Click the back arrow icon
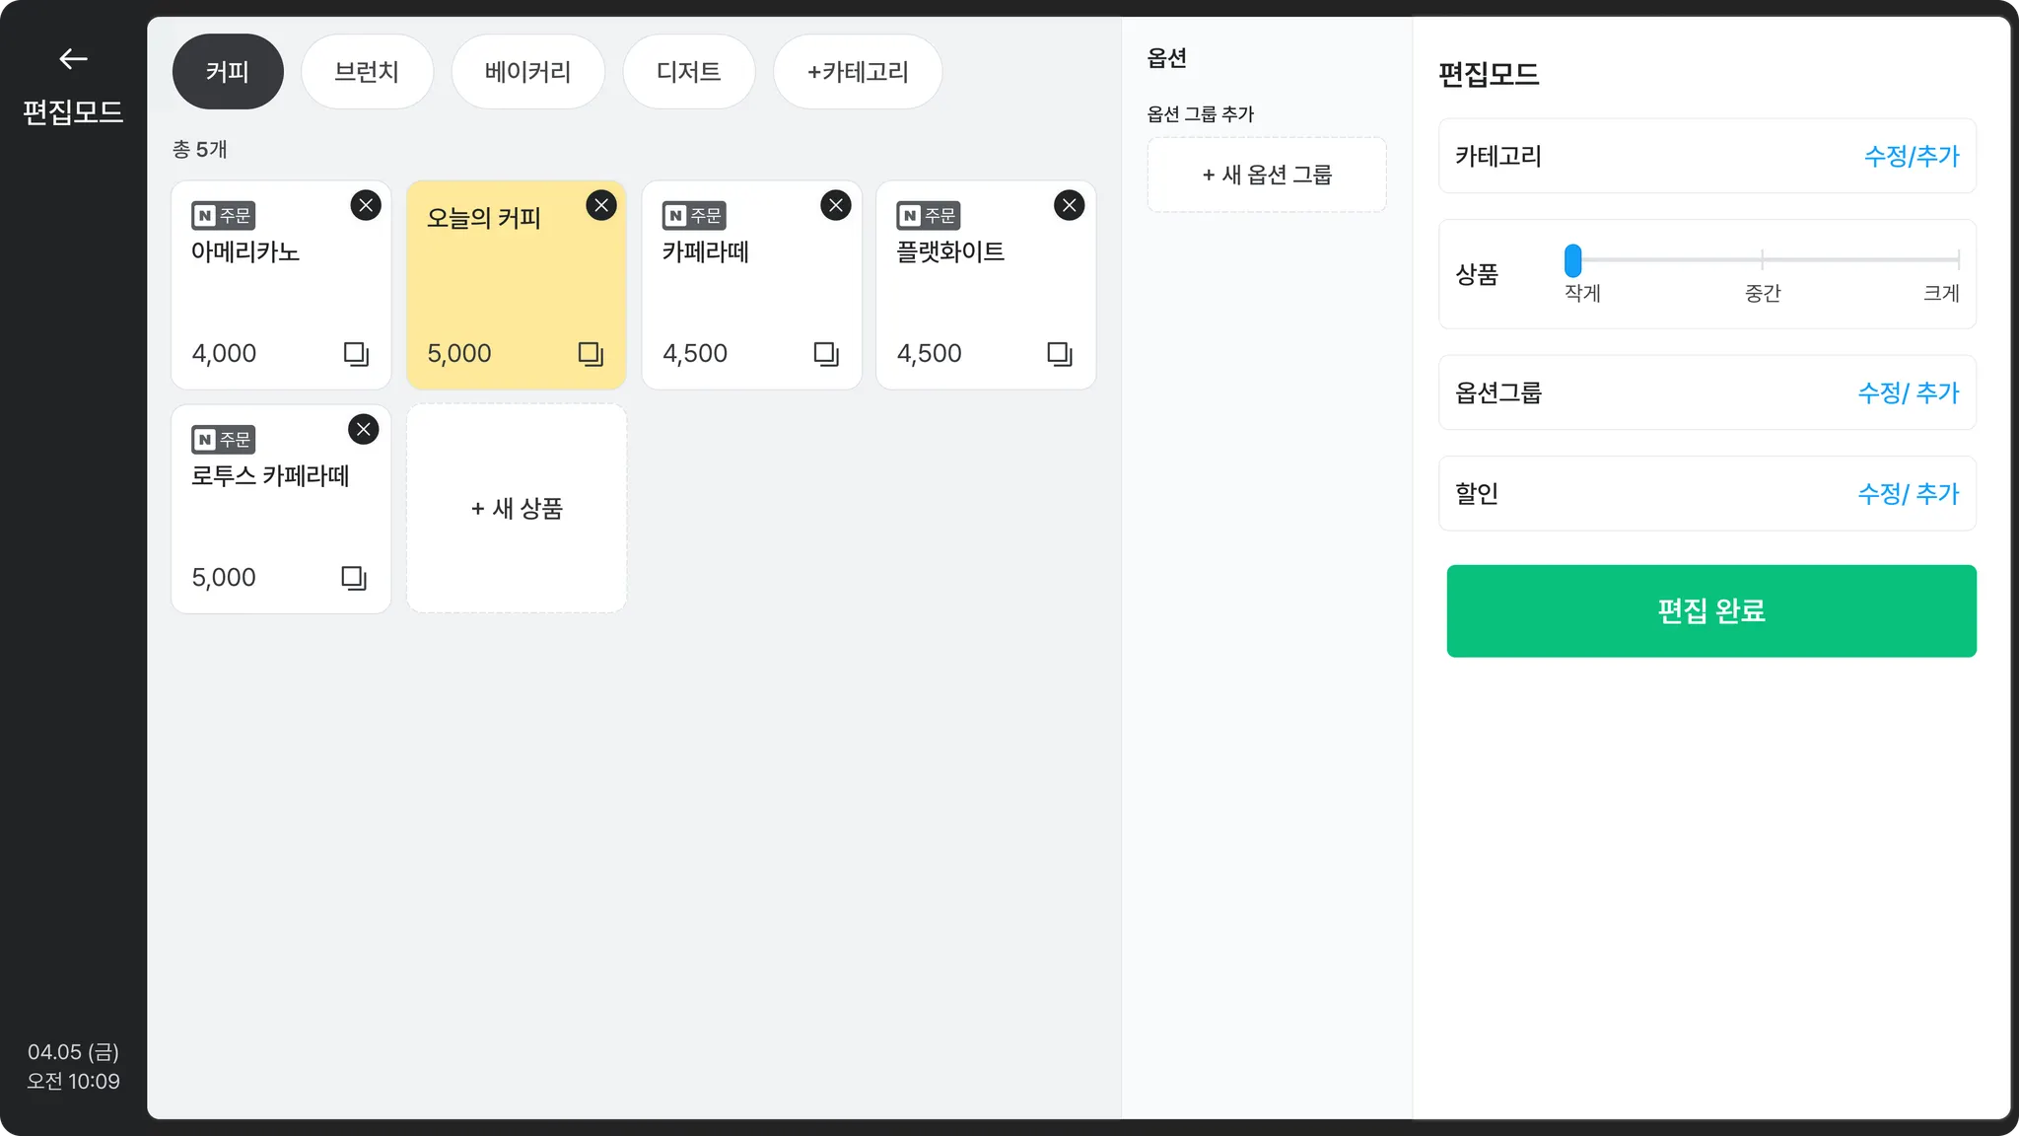Screen dimensions: 2019x1136 point(73,59)
